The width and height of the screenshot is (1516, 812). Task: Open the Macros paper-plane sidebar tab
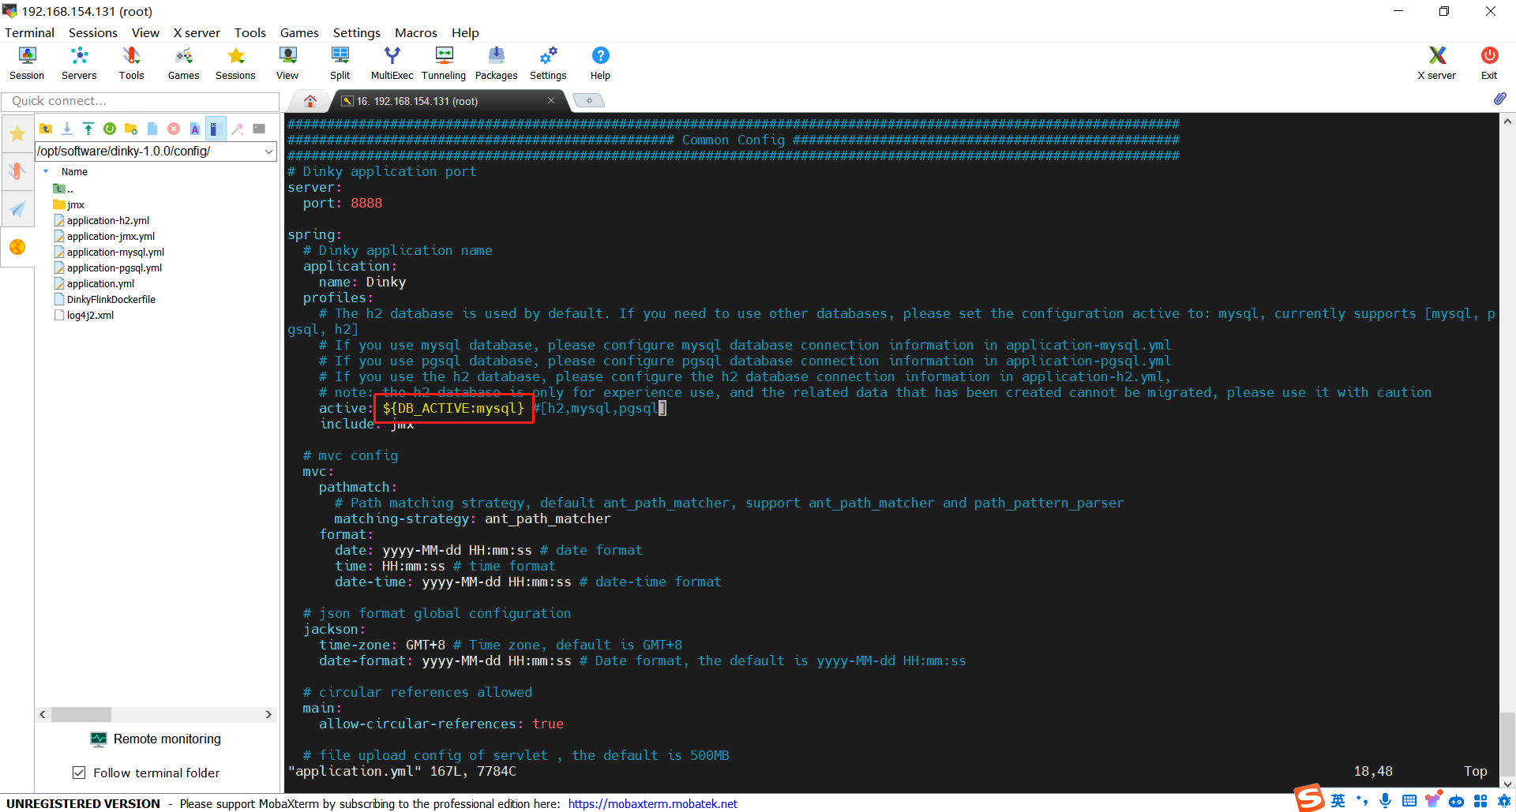[17, 209]
